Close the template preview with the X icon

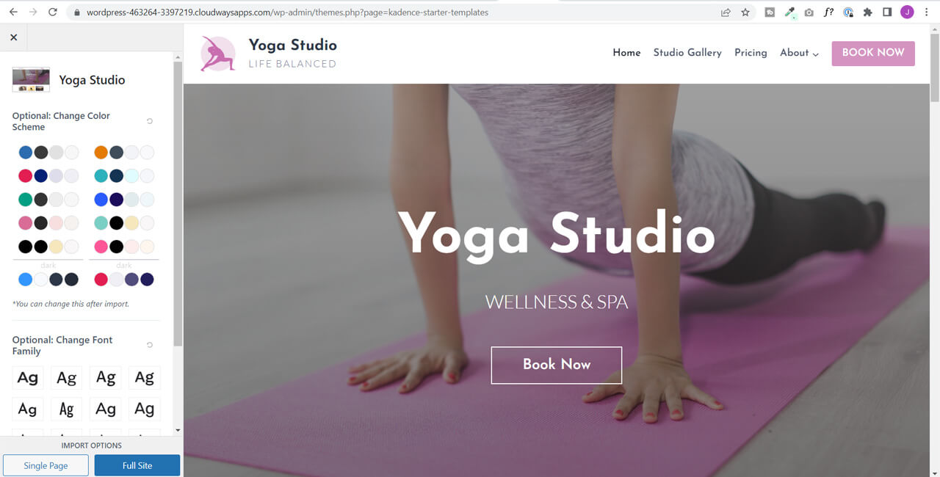pos(13,37)
